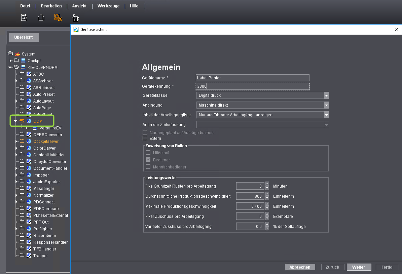Click the ColorCarver service icon
This screenshot has height=274, width=402.
[x=29, y=148]
